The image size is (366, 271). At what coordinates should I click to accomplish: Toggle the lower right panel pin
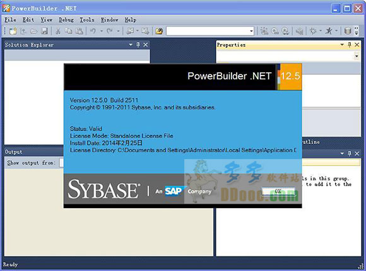coord(350,153)
